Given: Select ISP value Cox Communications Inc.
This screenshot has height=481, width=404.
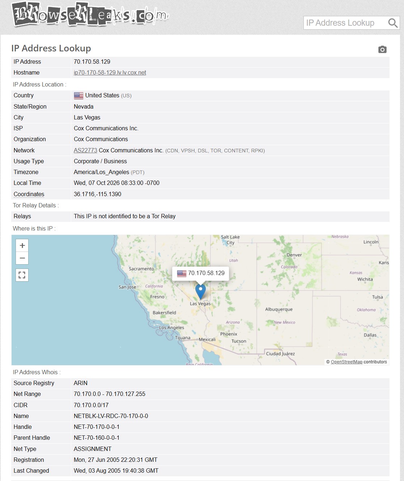Looking at the screenshot, I should (106, 128).
